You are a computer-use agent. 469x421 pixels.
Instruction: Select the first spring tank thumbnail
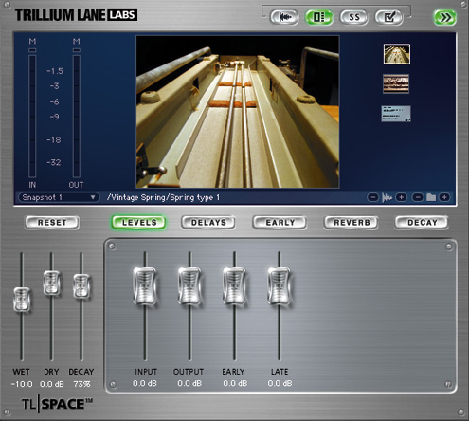pos(397,54)
